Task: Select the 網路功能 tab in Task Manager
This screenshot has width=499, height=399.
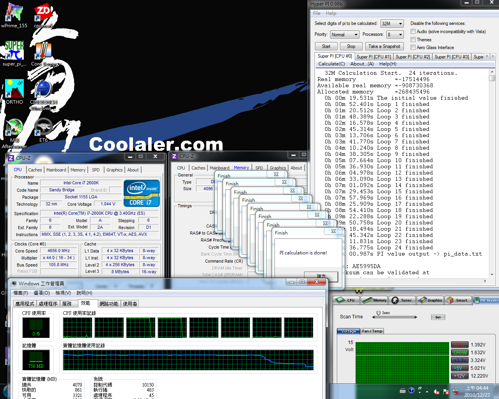Action: (x=109, y=304)
